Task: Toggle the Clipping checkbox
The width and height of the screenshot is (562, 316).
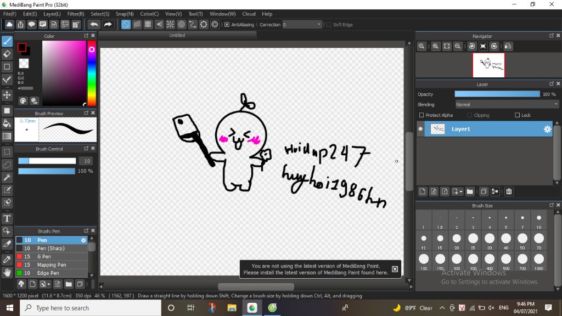Action: [x=470, y=115]
